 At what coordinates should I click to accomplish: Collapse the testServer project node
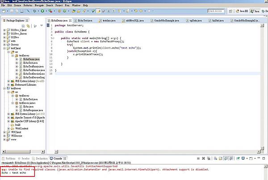(x=4, y=88)
